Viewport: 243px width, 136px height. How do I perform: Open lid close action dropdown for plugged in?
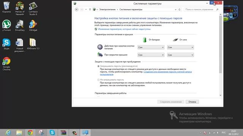coord(180,55)
